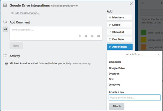163x111 pixels.
Task: Click the description lines icon
Action: (12, 13)
